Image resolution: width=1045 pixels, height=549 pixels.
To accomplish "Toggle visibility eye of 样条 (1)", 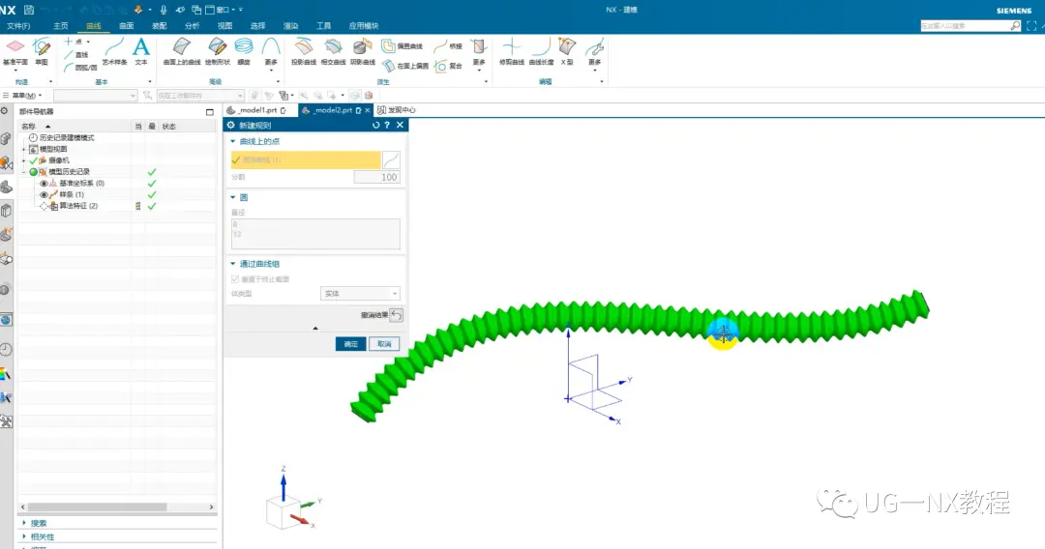I will click(x=44, y=194).
